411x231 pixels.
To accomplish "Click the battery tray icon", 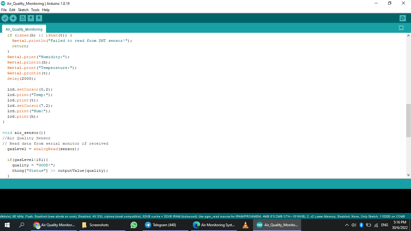I will pyautogui.click(x=369, y=225).
